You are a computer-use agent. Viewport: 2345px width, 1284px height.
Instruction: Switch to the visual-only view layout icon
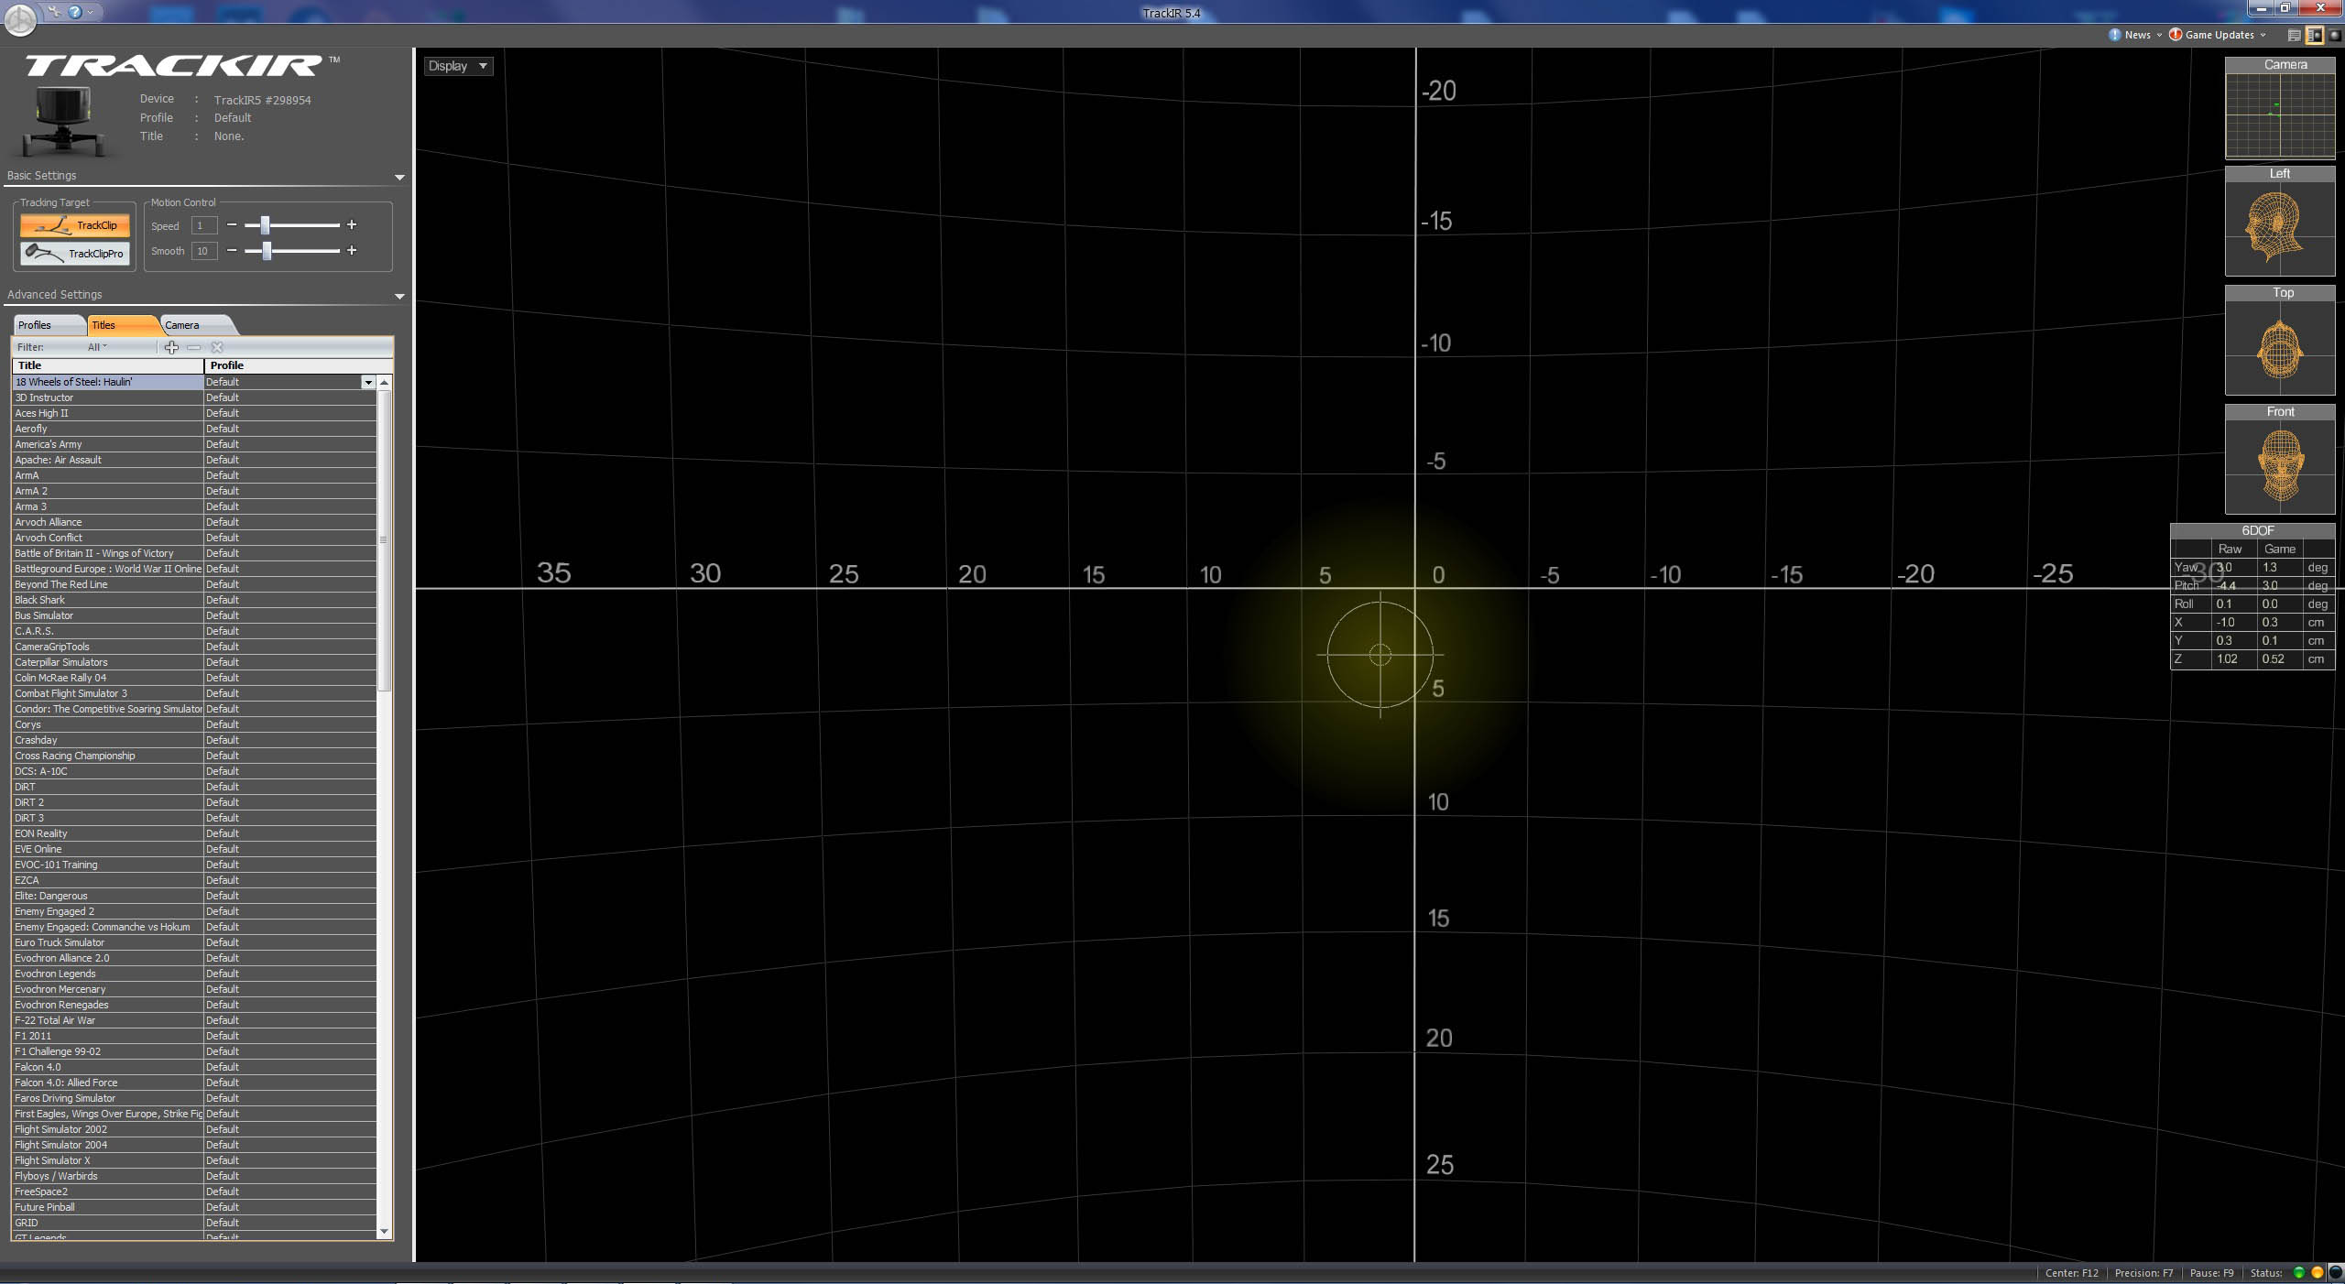click(x=2334, y=35)
